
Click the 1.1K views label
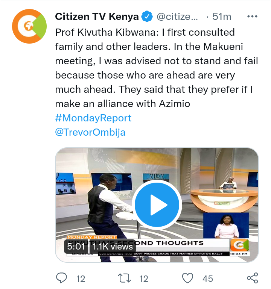(113, 247)
